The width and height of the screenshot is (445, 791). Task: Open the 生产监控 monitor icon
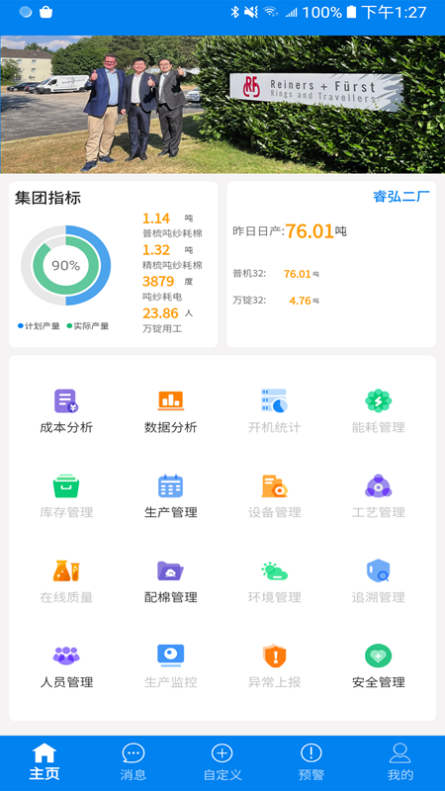(170, 656)
